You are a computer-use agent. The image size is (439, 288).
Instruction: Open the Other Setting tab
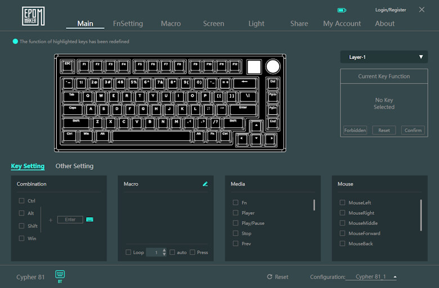[x=74, y=166]
